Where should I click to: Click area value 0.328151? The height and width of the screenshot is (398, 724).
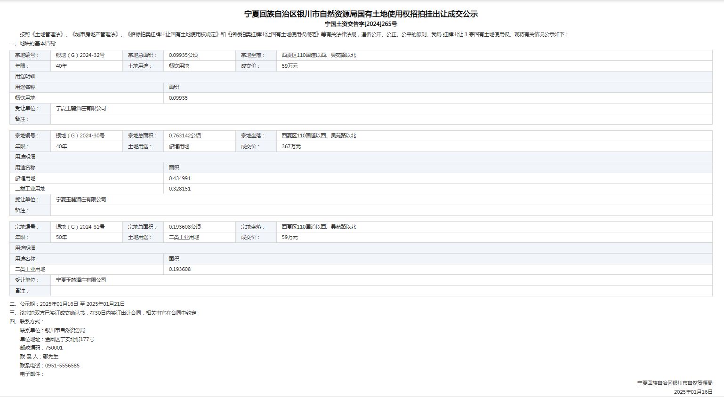(x=180, y=189)
